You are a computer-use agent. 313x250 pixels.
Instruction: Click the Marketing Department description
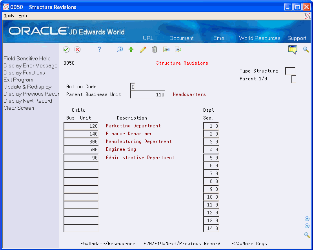[x=133, y=126]
